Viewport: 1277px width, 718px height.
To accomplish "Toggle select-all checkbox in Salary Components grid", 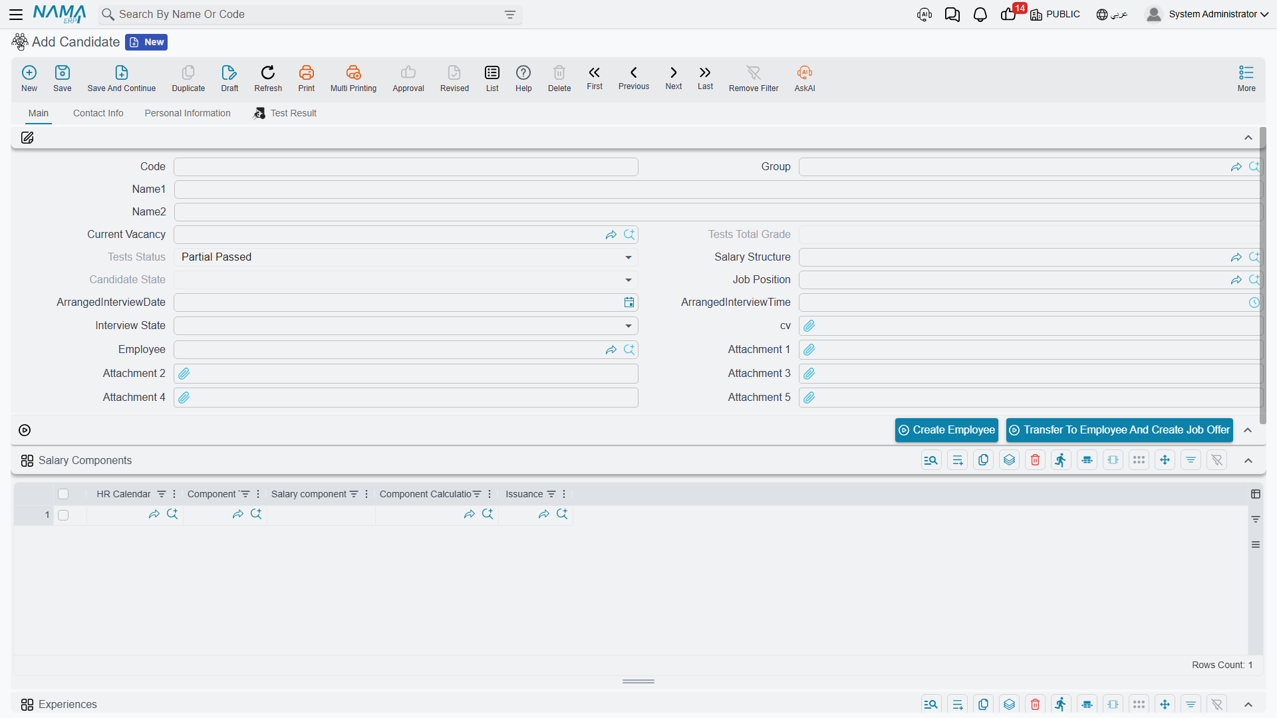I will (63, 494).
